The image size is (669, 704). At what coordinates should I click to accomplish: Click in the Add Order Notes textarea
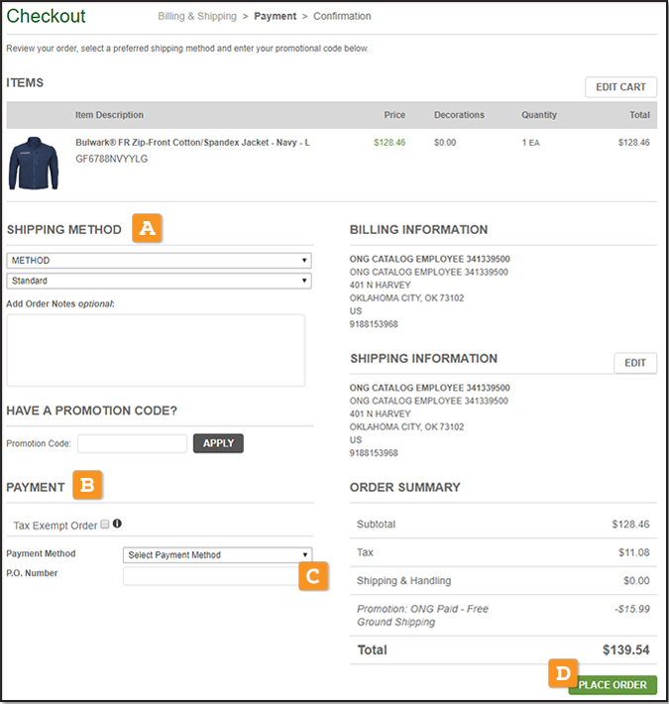[156, 350]
